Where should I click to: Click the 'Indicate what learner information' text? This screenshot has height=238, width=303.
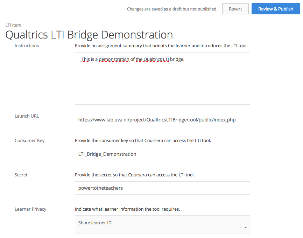pyautogui.click(x=127, y=209)
